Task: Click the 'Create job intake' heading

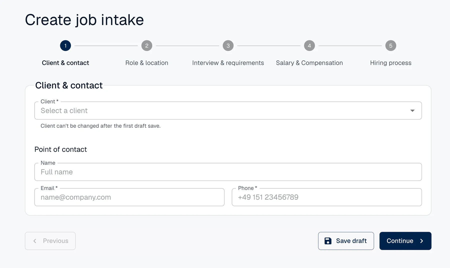Action: pyautogui.click(x=84, y=20)
